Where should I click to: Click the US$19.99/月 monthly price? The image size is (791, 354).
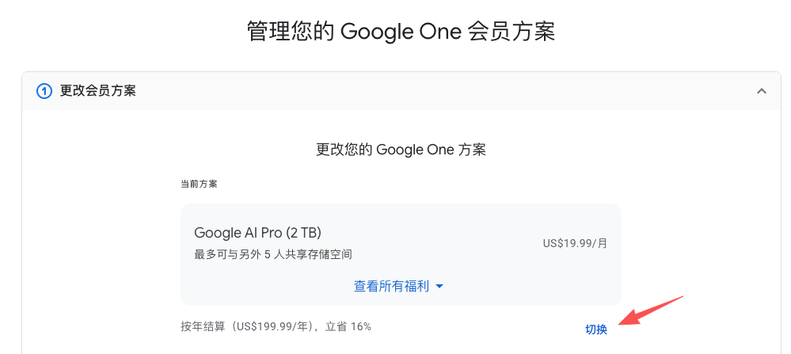(x=575, y=244)
